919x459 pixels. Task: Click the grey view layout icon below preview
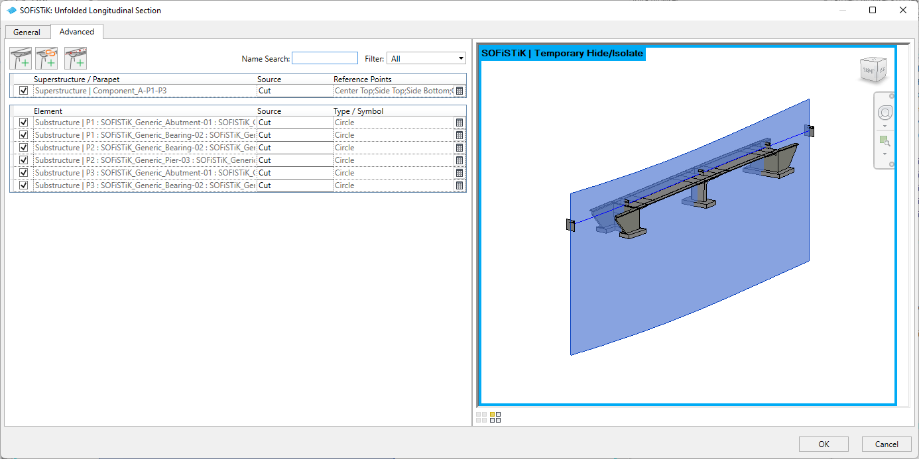[x=481, y=417]
